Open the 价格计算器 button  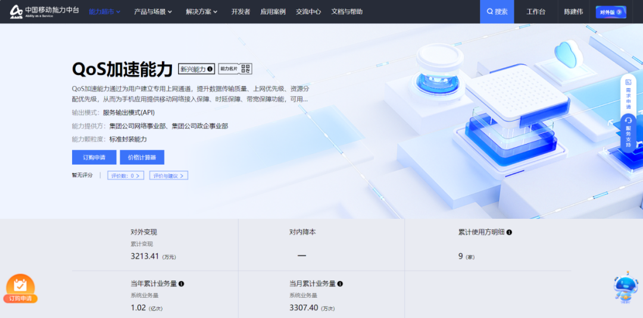pyautogui.click(x=142, y=157)
